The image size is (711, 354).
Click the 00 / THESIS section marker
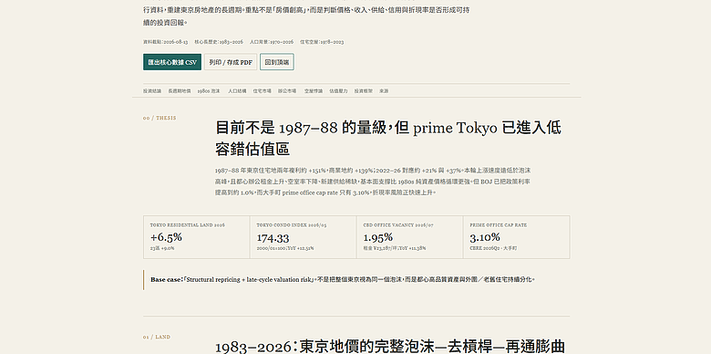pyautogui.click(x=160, y=118)
